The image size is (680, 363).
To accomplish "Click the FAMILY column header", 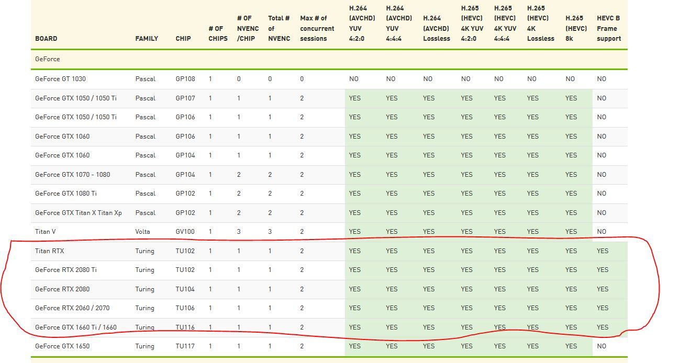I will tap(147, 39).
